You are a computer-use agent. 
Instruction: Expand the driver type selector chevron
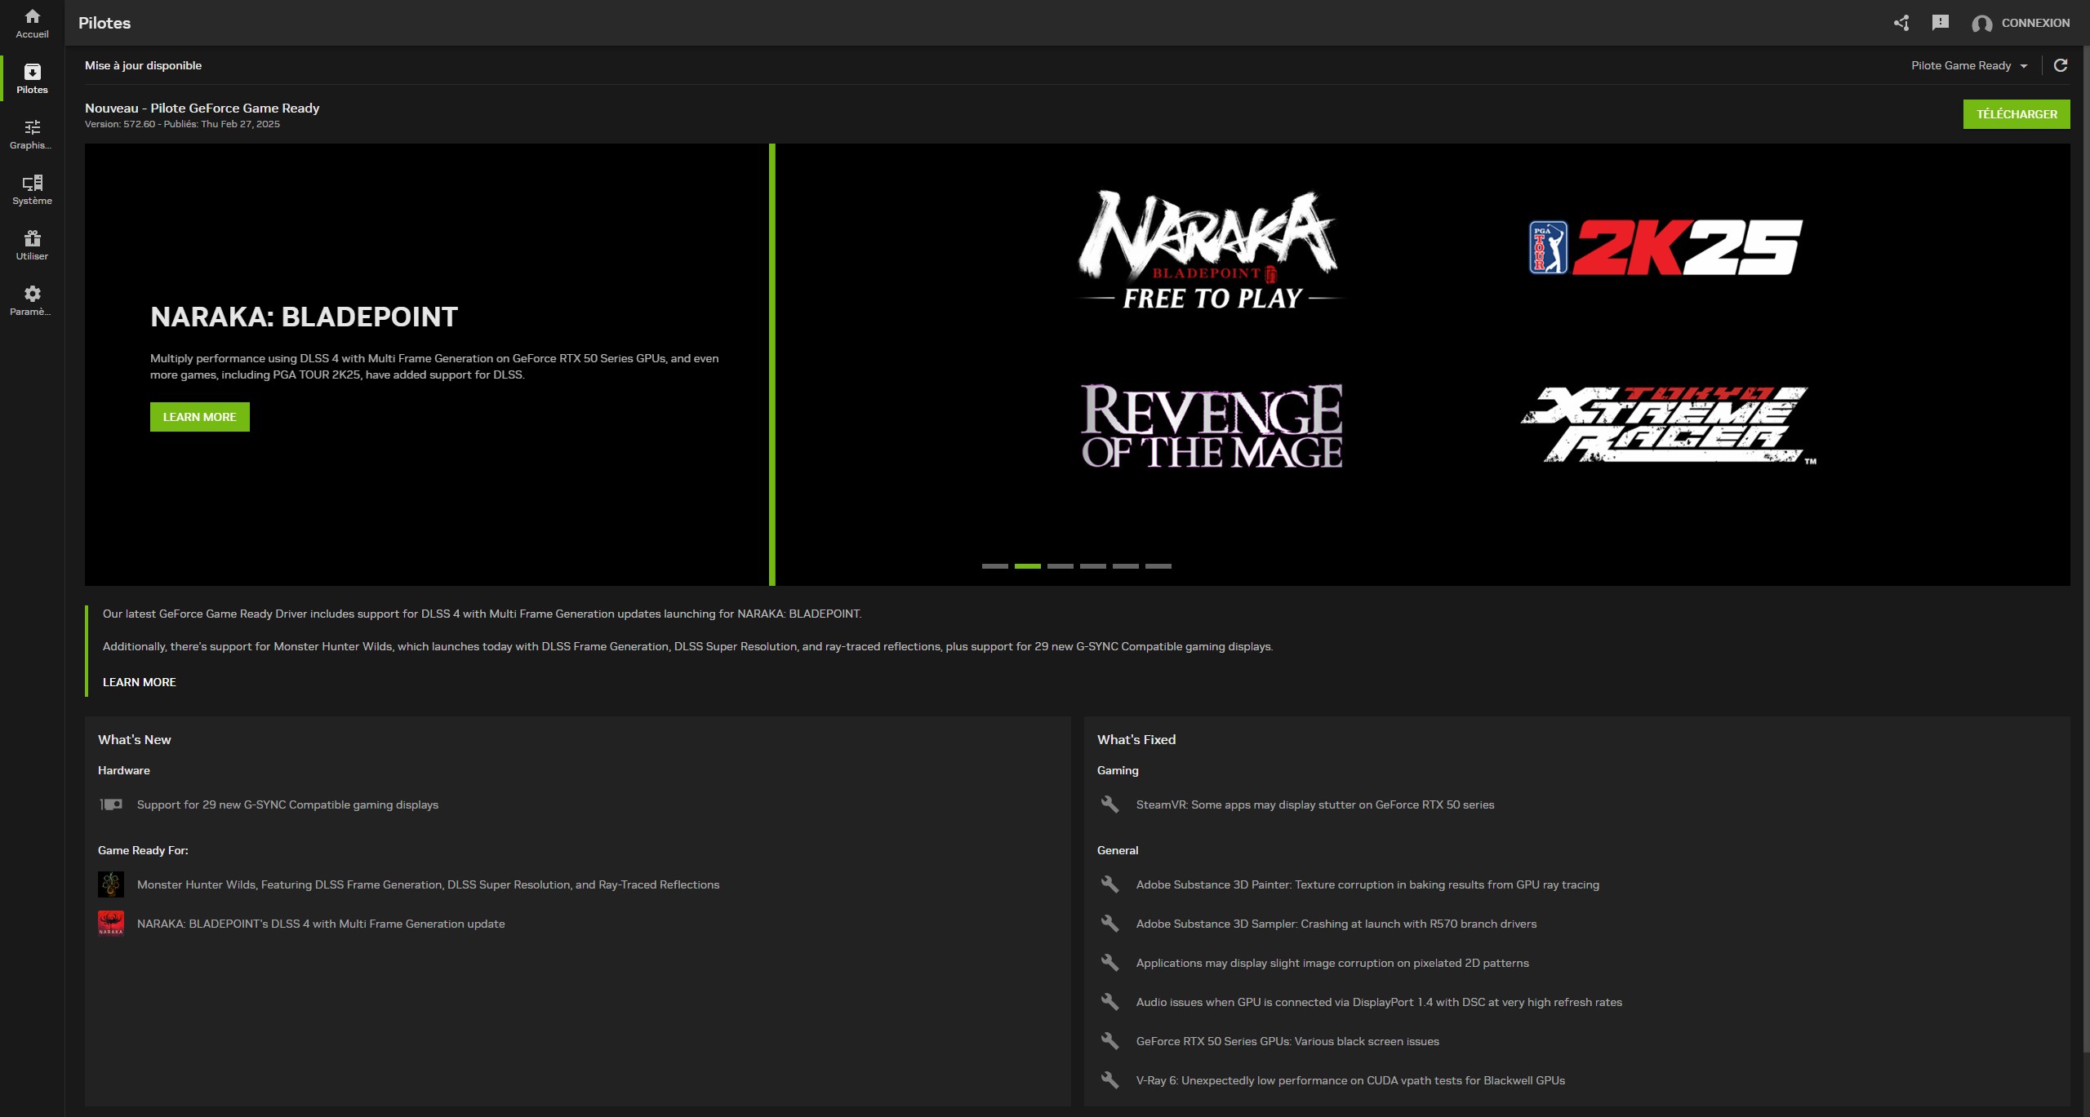pos(2025,66)
